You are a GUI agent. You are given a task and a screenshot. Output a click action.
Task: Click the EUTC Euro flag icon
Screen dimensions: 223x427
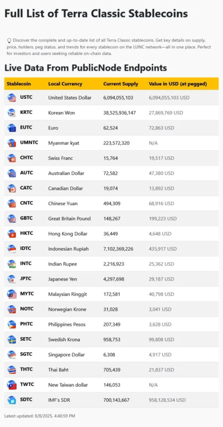click(12, 128)
